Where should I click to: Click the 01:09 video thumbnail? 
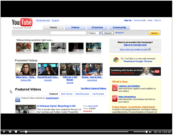click(58, 47)
